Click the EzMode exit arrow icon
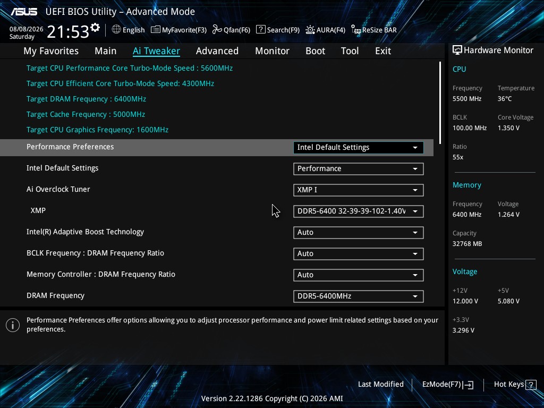544x408 pixels. click(x=468, y=385)
